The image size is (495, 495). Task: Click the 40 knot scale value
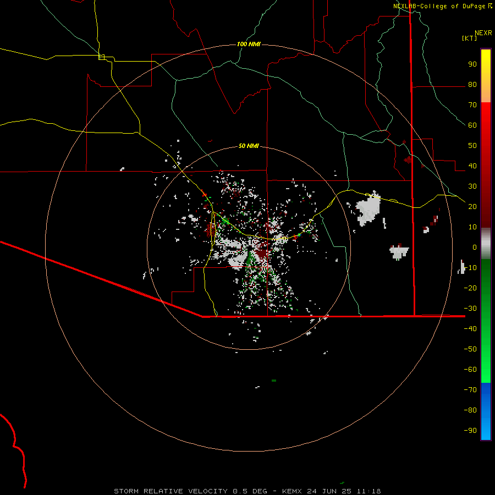472,166
